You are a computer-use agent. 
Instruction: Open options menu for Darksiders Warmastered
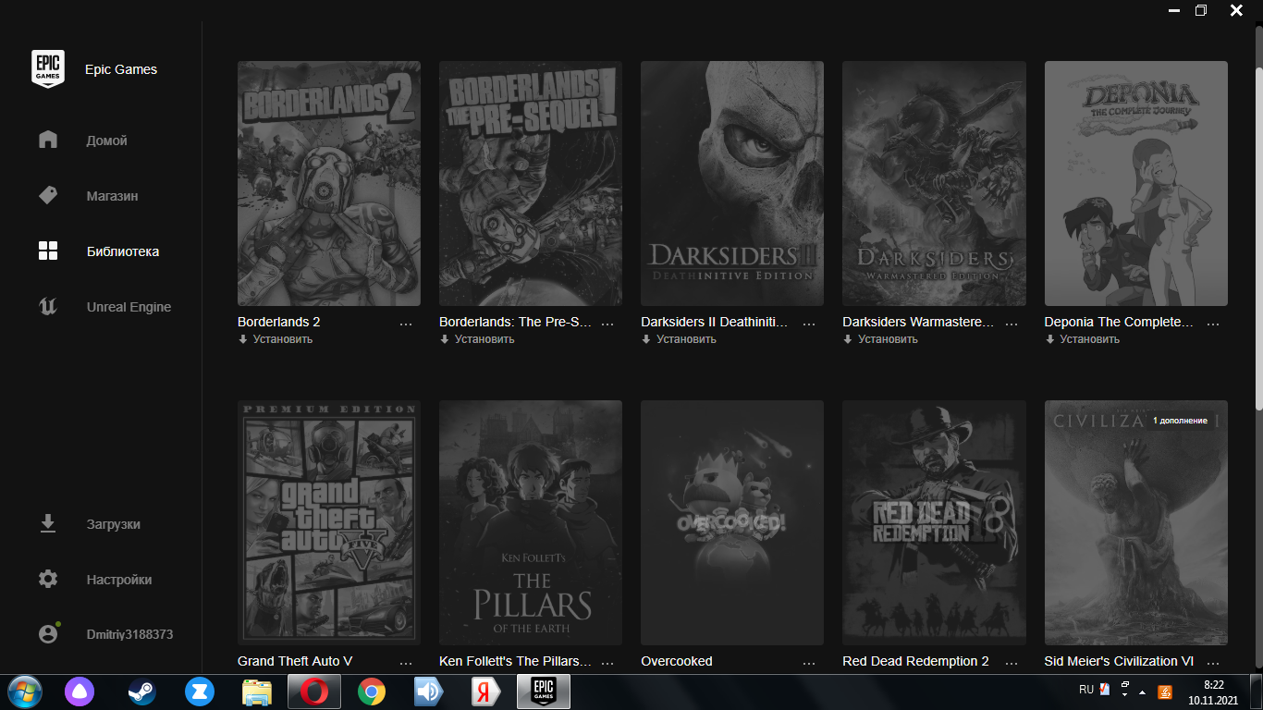[x=1011, y=324]
